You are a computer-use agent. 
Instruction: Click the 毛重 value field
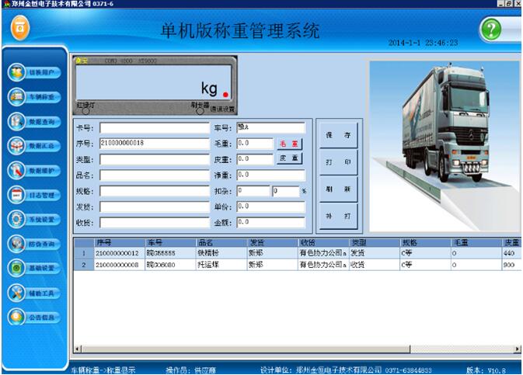coord(255,144)
